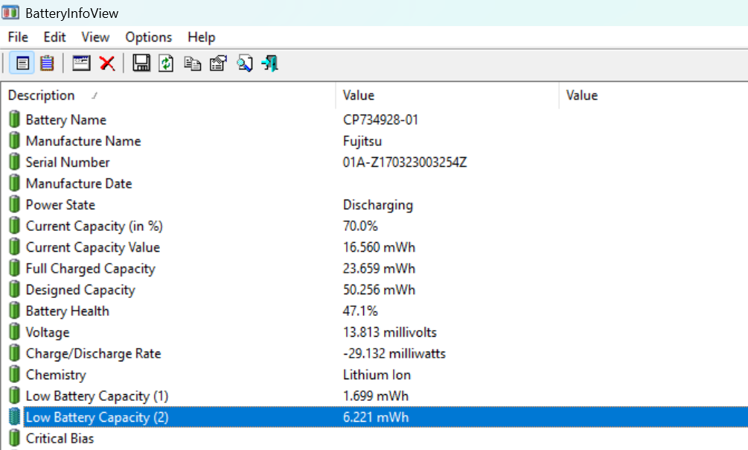Click the Exit door icon
This screenshot has height=450, width=748.
(270, 63)
